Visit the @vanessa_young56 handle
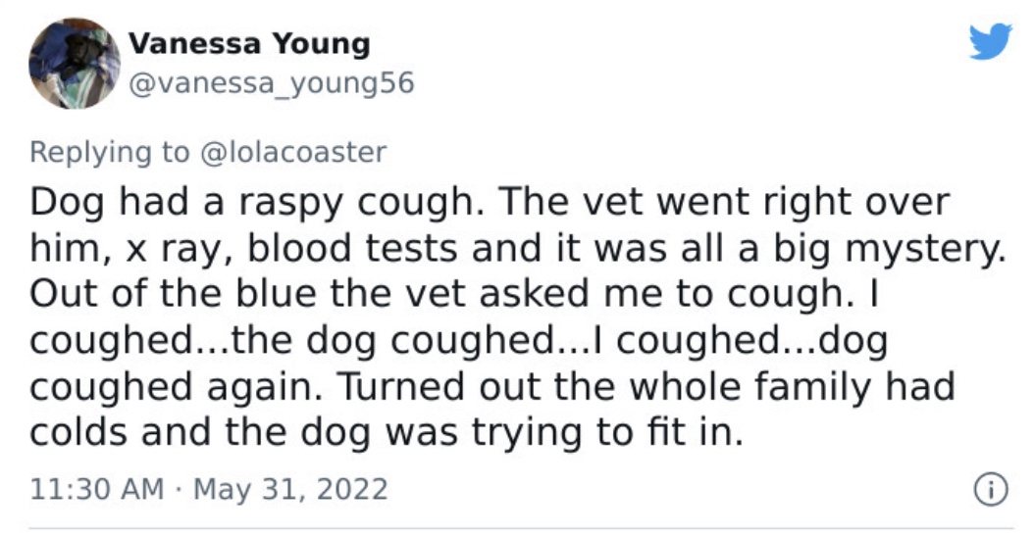Viewport: 1034px width, 537px height. [271, 83]
